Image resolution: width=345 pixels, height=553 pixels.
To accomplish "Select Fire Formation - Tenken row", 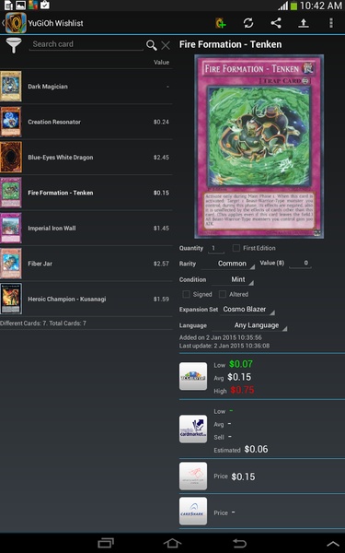I will (x=86, y=193).
